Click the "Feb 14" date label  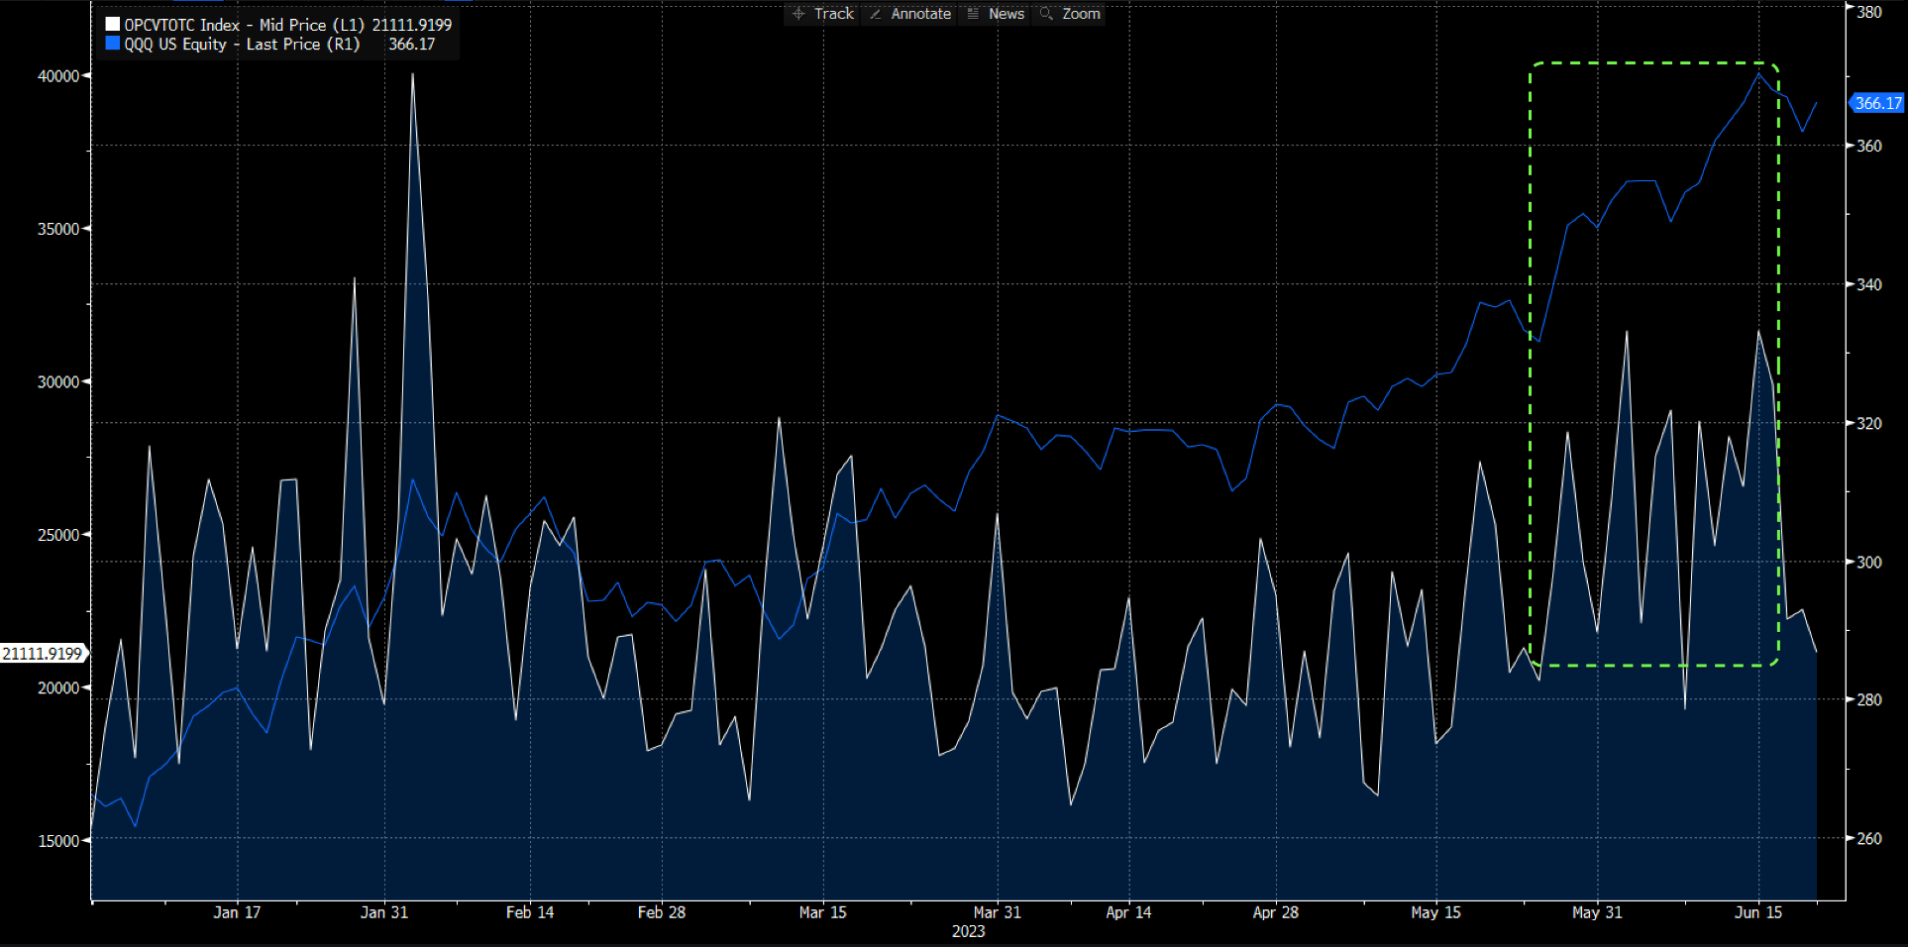click(530, 912)
